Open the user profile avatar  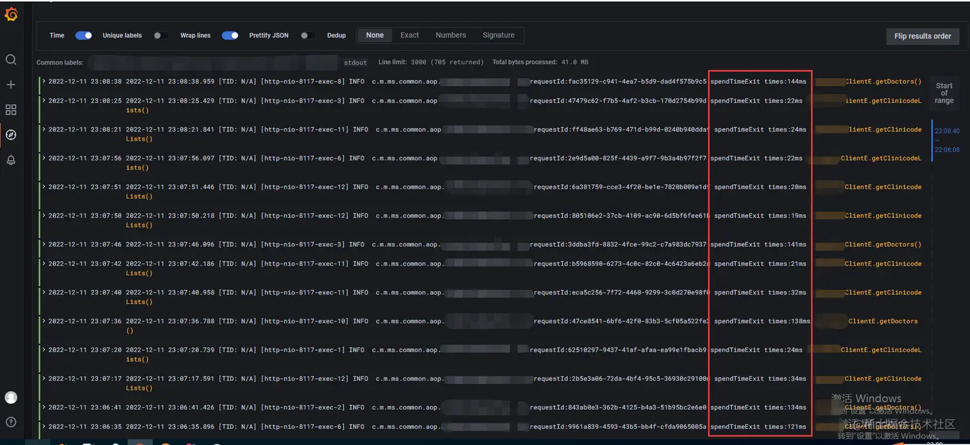pos(11,398)
